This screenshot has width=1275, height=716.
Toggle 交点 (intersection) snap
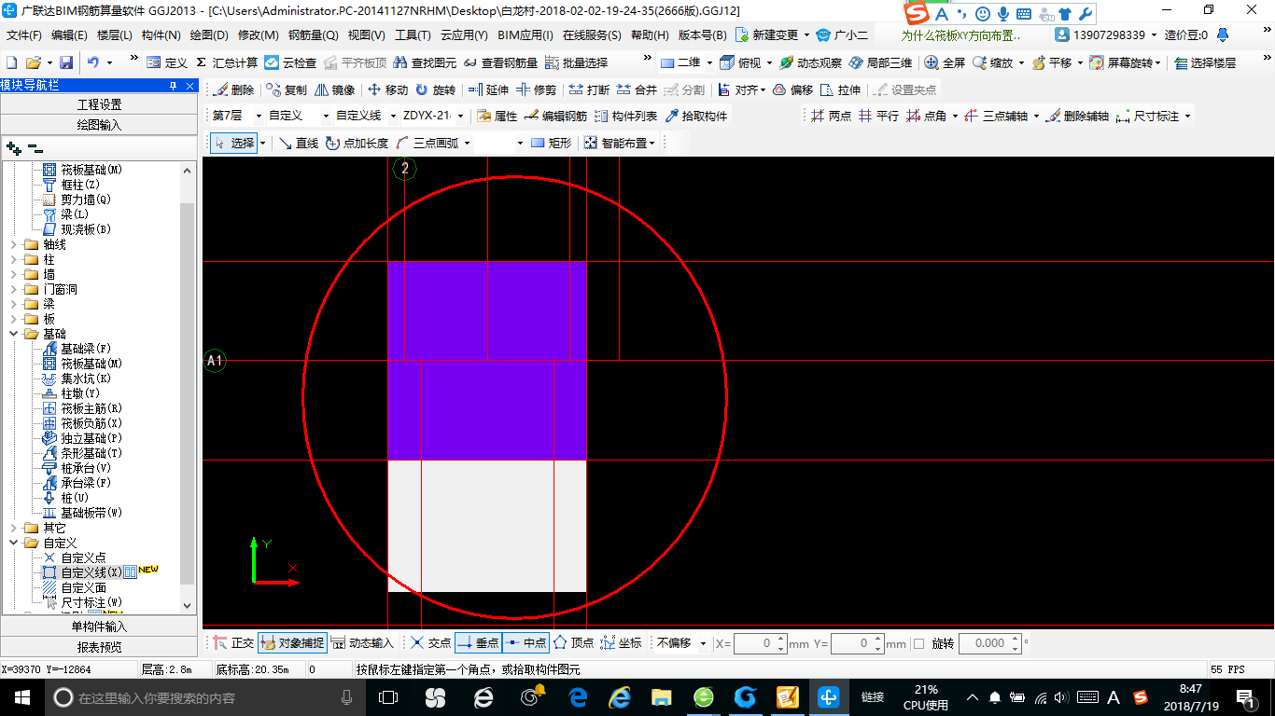point(430,643)
